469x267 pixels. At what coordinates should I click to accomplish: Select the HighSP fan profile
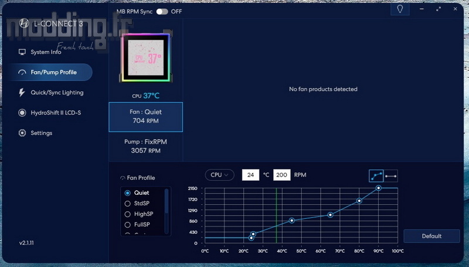click(x=128, y=214)
